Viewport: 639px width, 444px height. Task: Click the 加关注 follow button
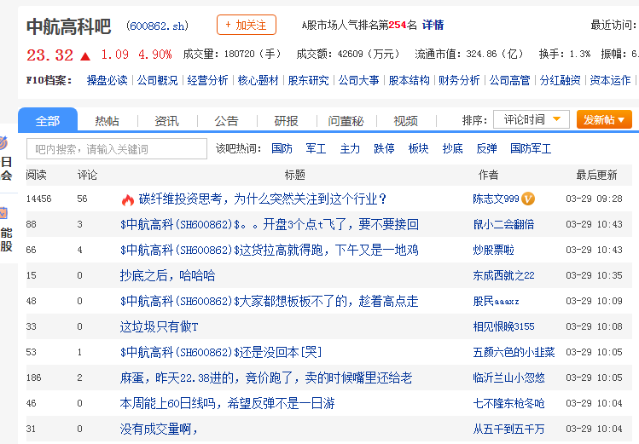tap(247, 25)
